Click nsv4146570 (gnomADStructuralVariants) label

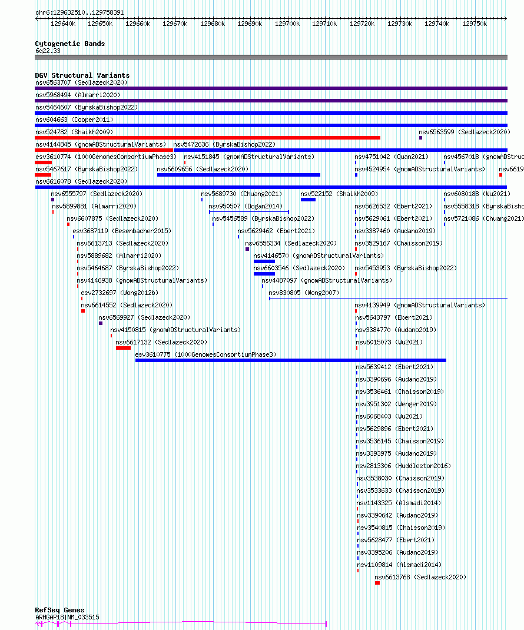click(319, 256)
